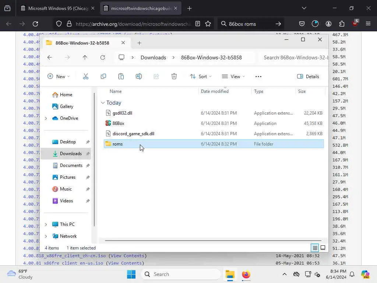Select the gsdll32.dll file
Image resolution: width=377 pixels, height=283 pixels.
pyautogui.click(x=214, y=113)
